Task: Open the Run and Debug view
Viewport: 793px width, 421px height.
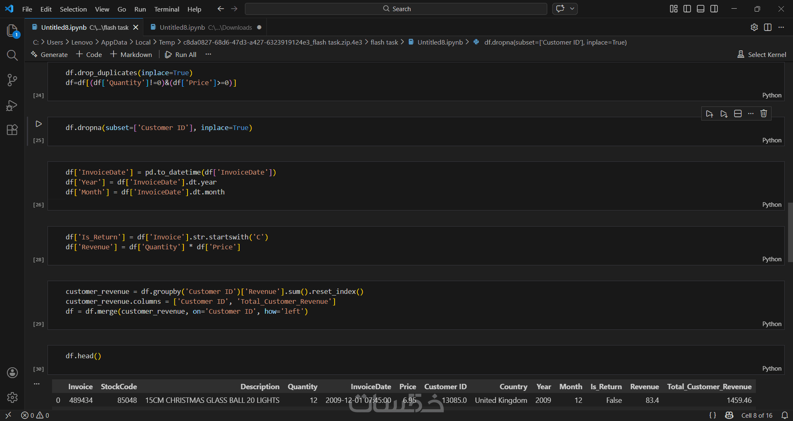Action: [12, 106]
